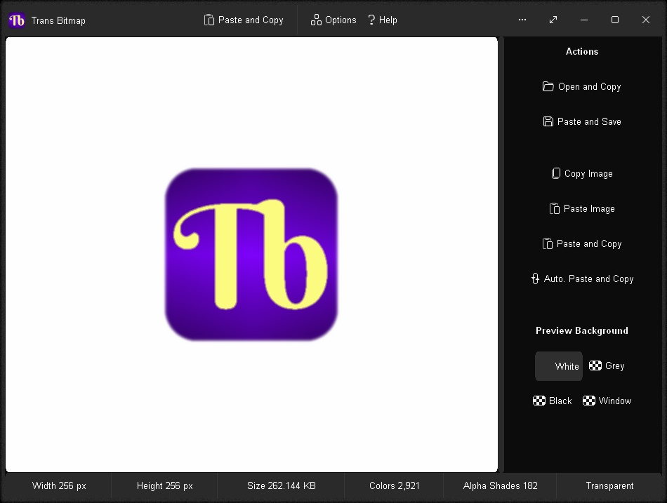
Task: Click the Tb logo image in the preview
Action: pyautogui.click(x=251, y=255)
